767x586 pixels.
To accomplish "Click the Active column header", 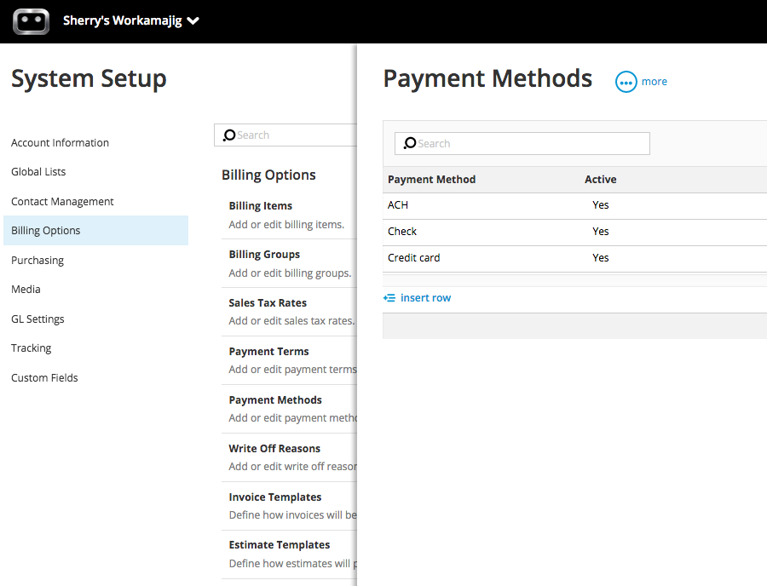I will click(x=600, y=180).
